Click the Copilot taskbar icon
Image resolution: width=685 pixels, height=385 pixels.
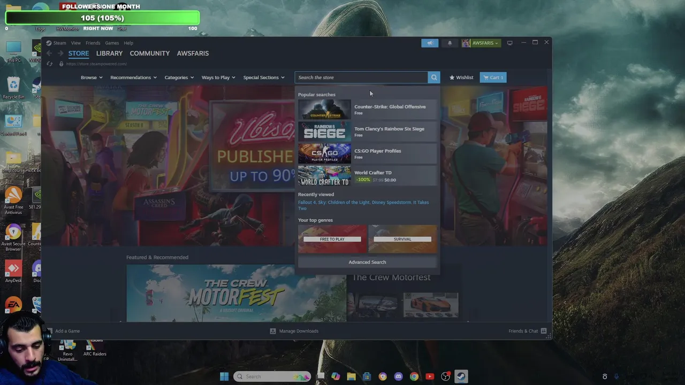click(336, 376)
